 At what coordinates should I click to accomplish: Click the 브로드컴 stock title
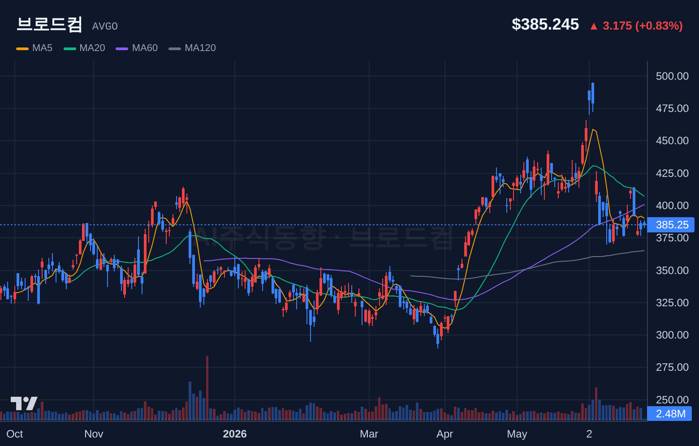(x=49, y=24)
